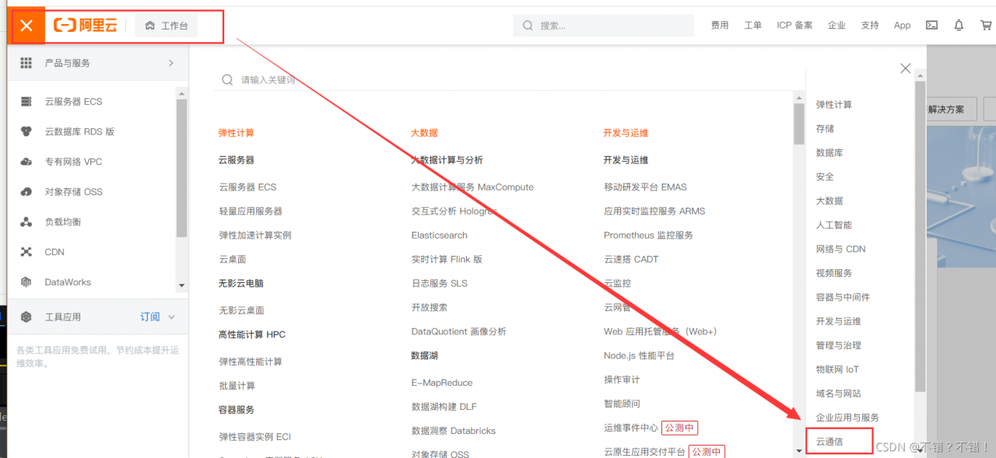This screenshot has width=996, height=458.
Task: Open 日志服务 SLS
Action: (440, 283)
